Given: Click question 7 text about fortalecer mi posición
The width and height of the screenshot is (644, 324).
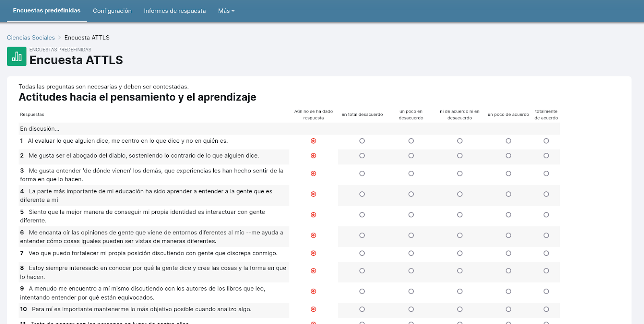Looking at the screenshot, I should click(x=153, y=253).
